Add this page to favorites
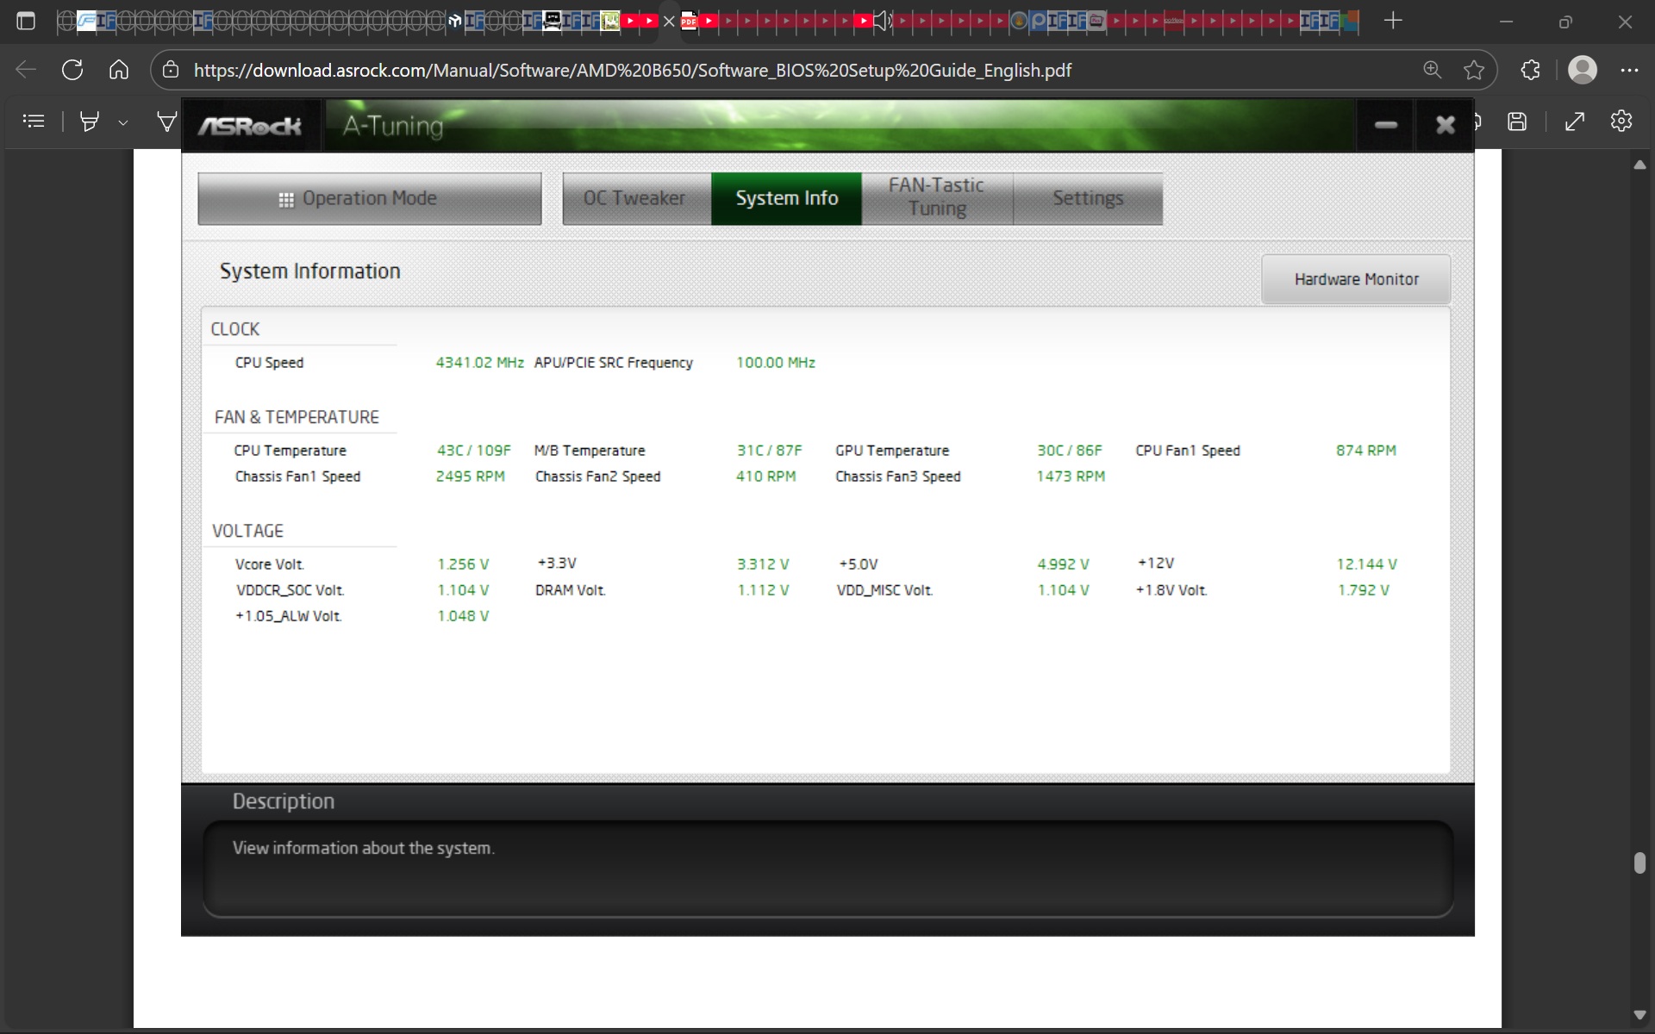 [1474, 70]
